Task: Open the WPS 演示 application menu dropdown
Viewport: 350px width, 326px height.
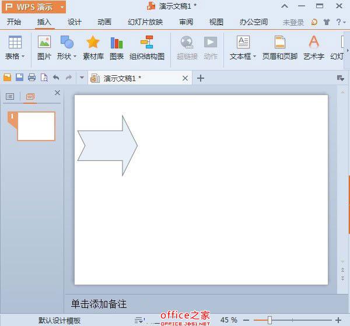Action: coord(62,7)
